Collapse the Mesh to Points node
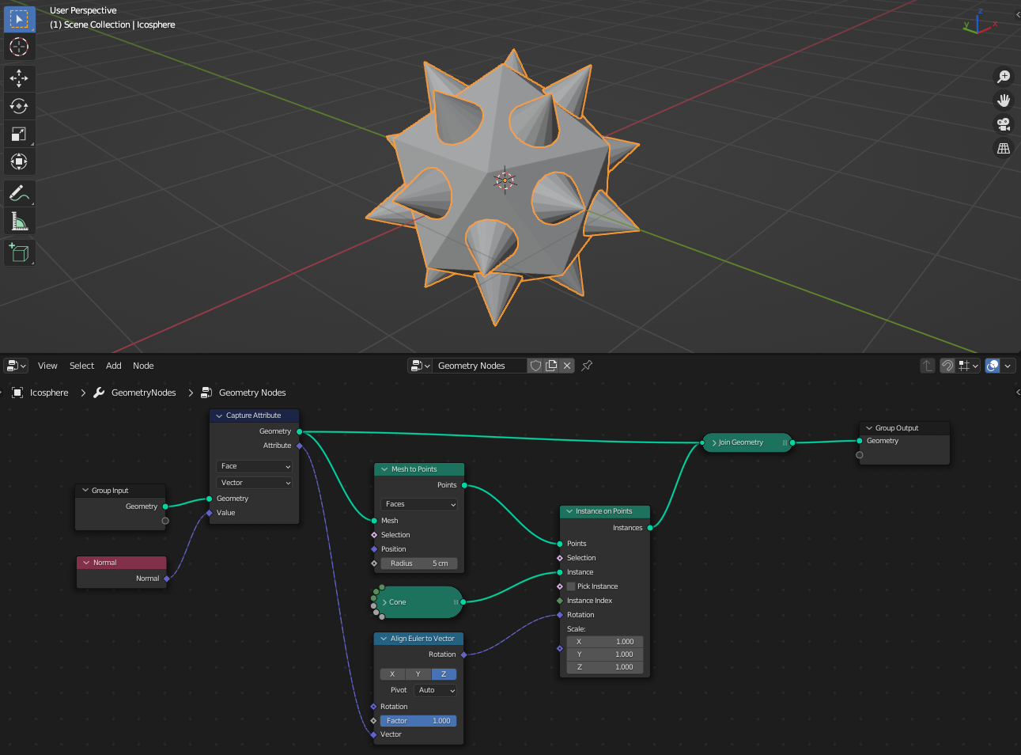This screenshot has height=755, width=1021. click(384, 469)
